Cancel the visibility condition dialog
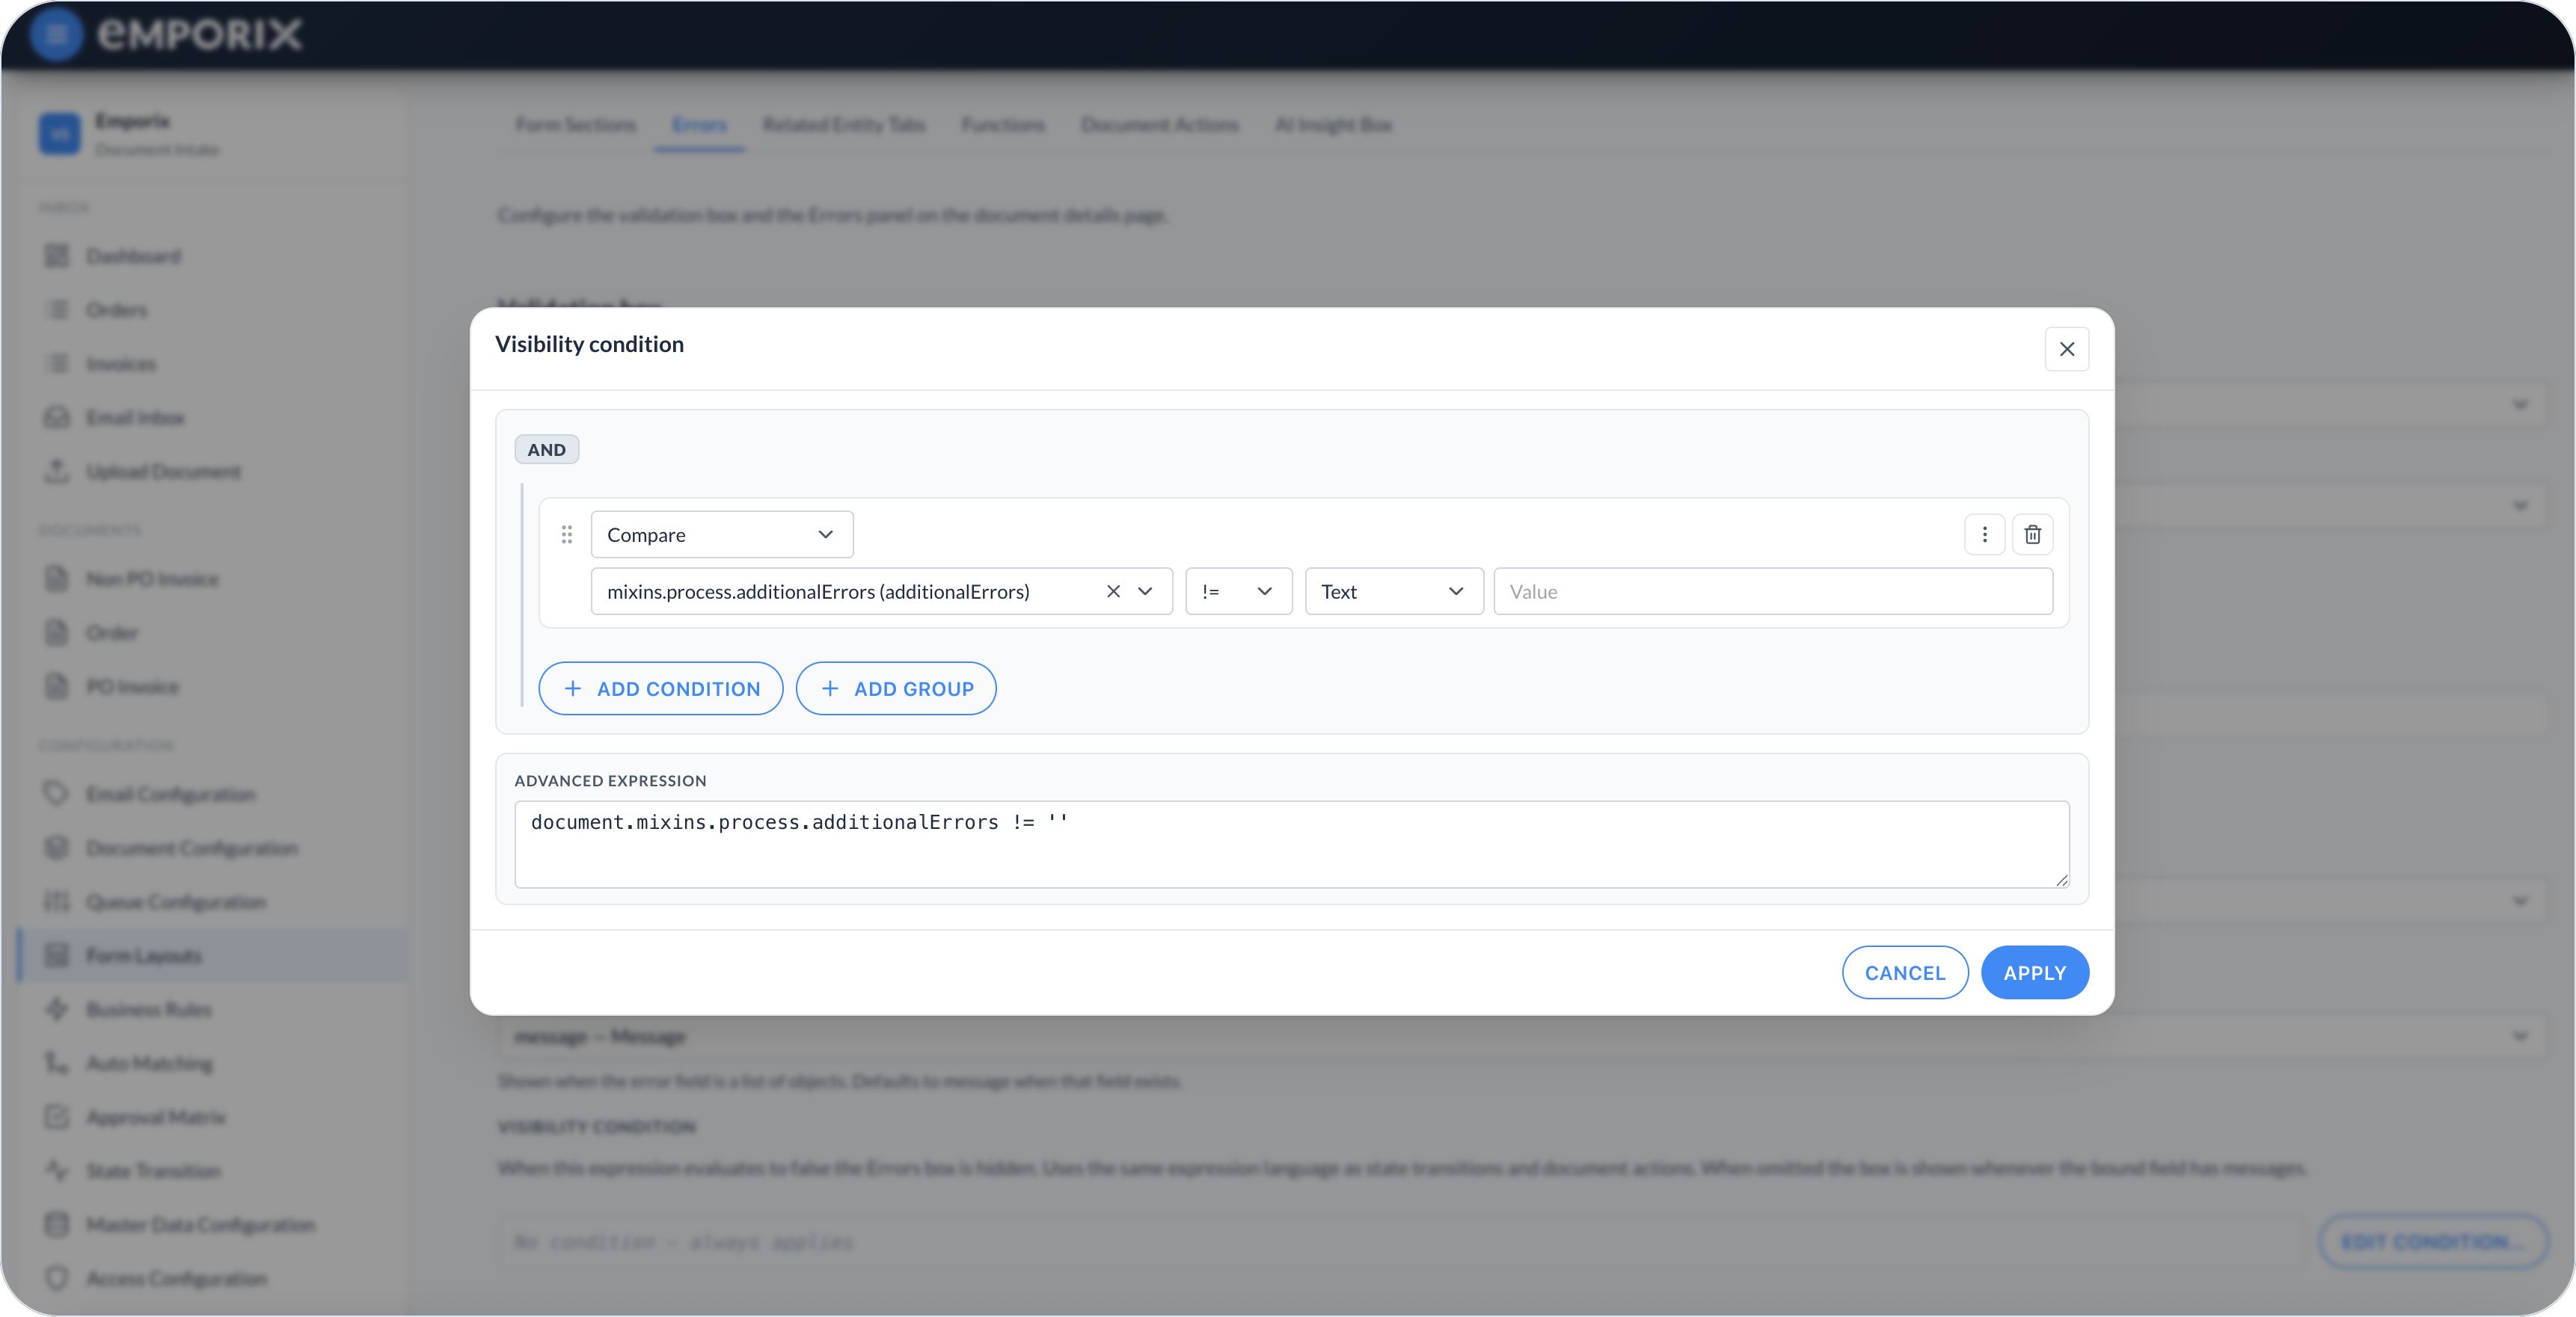The width and height of the screenshot is (2576, 1317). 1905,972
